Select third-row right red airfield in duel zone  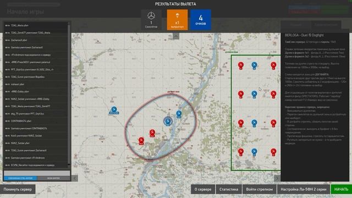273,123
